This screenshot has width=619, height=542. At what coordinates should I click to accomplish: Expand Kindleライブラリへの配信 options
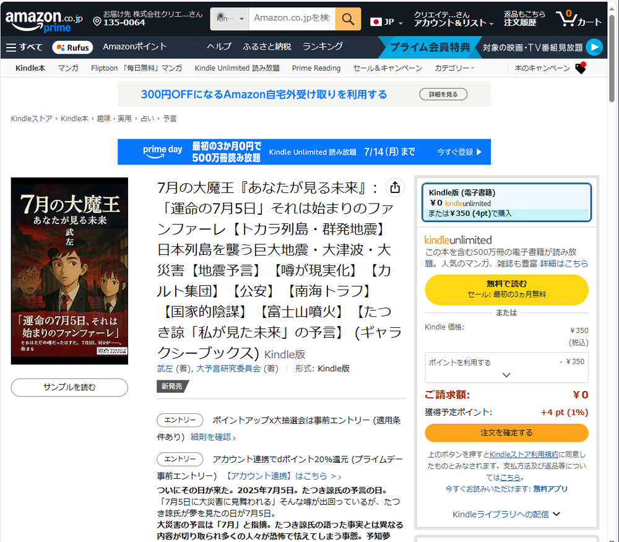click(506, 514)
